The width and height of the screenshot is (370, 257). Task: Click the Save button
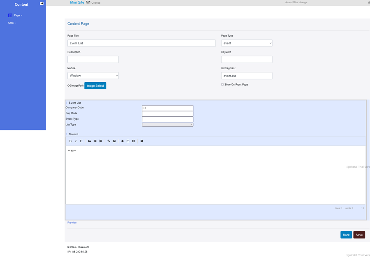359,235
